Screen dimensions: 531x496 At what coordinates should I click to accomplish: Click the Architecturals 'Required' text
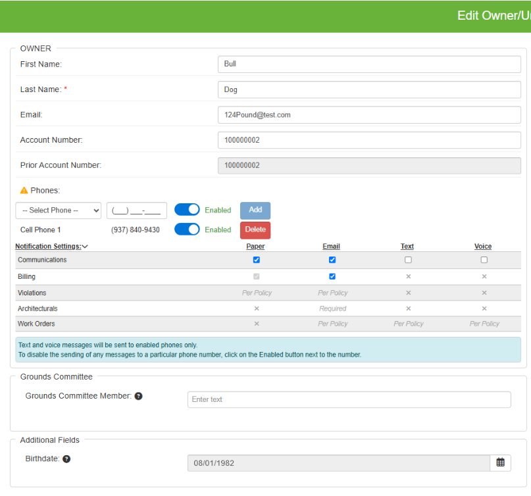coord(332,309)
